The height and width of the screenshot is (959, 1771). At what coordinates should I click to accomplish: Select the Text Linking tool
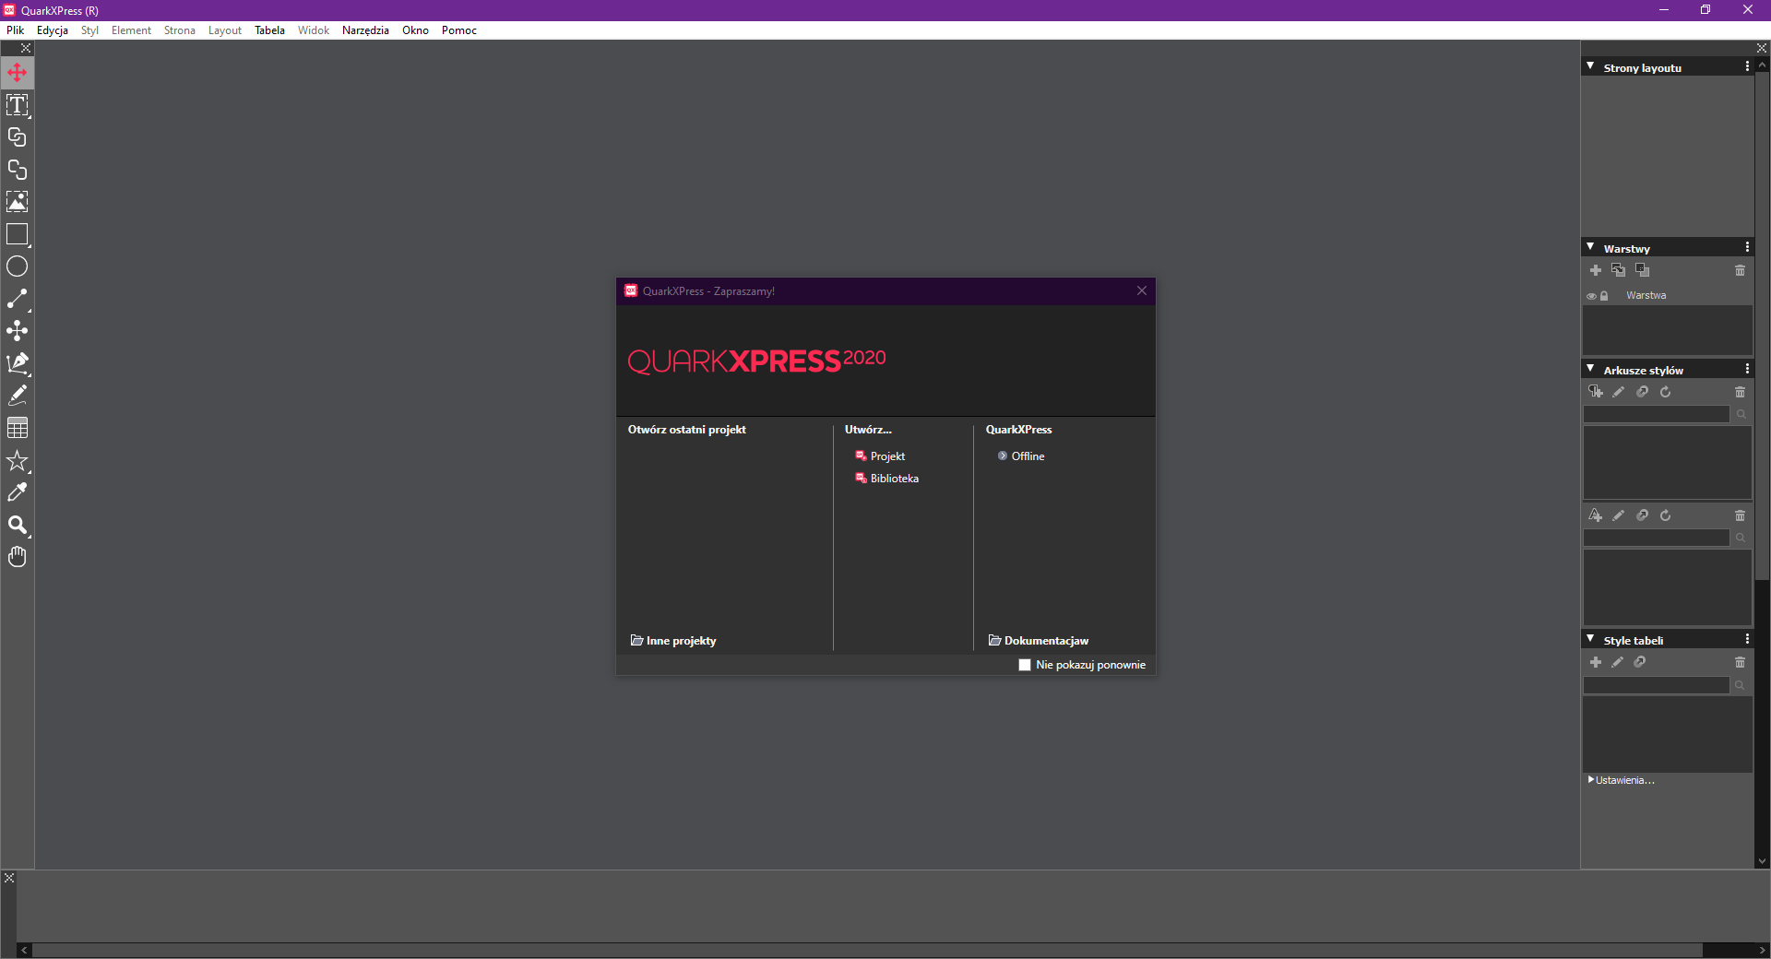(18, 137)
